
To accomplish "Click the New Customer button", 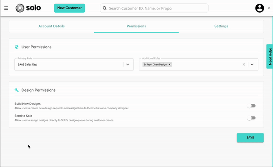I will [69, 8].
